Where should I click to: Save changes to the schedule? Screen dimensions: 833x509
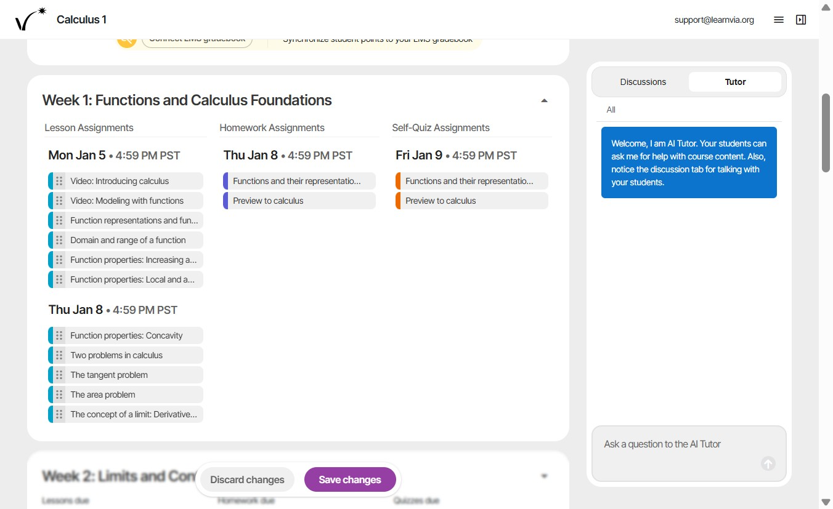coord(350,479)
